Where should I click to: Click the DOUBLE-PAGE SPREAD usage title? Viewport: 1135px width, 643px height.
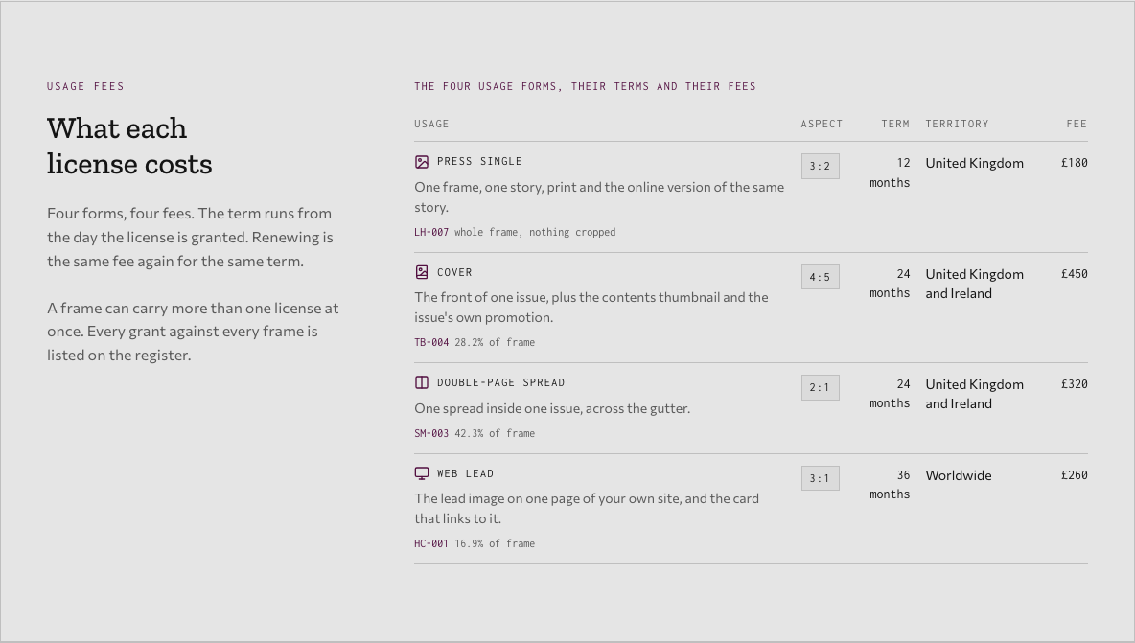click(501, 382)
